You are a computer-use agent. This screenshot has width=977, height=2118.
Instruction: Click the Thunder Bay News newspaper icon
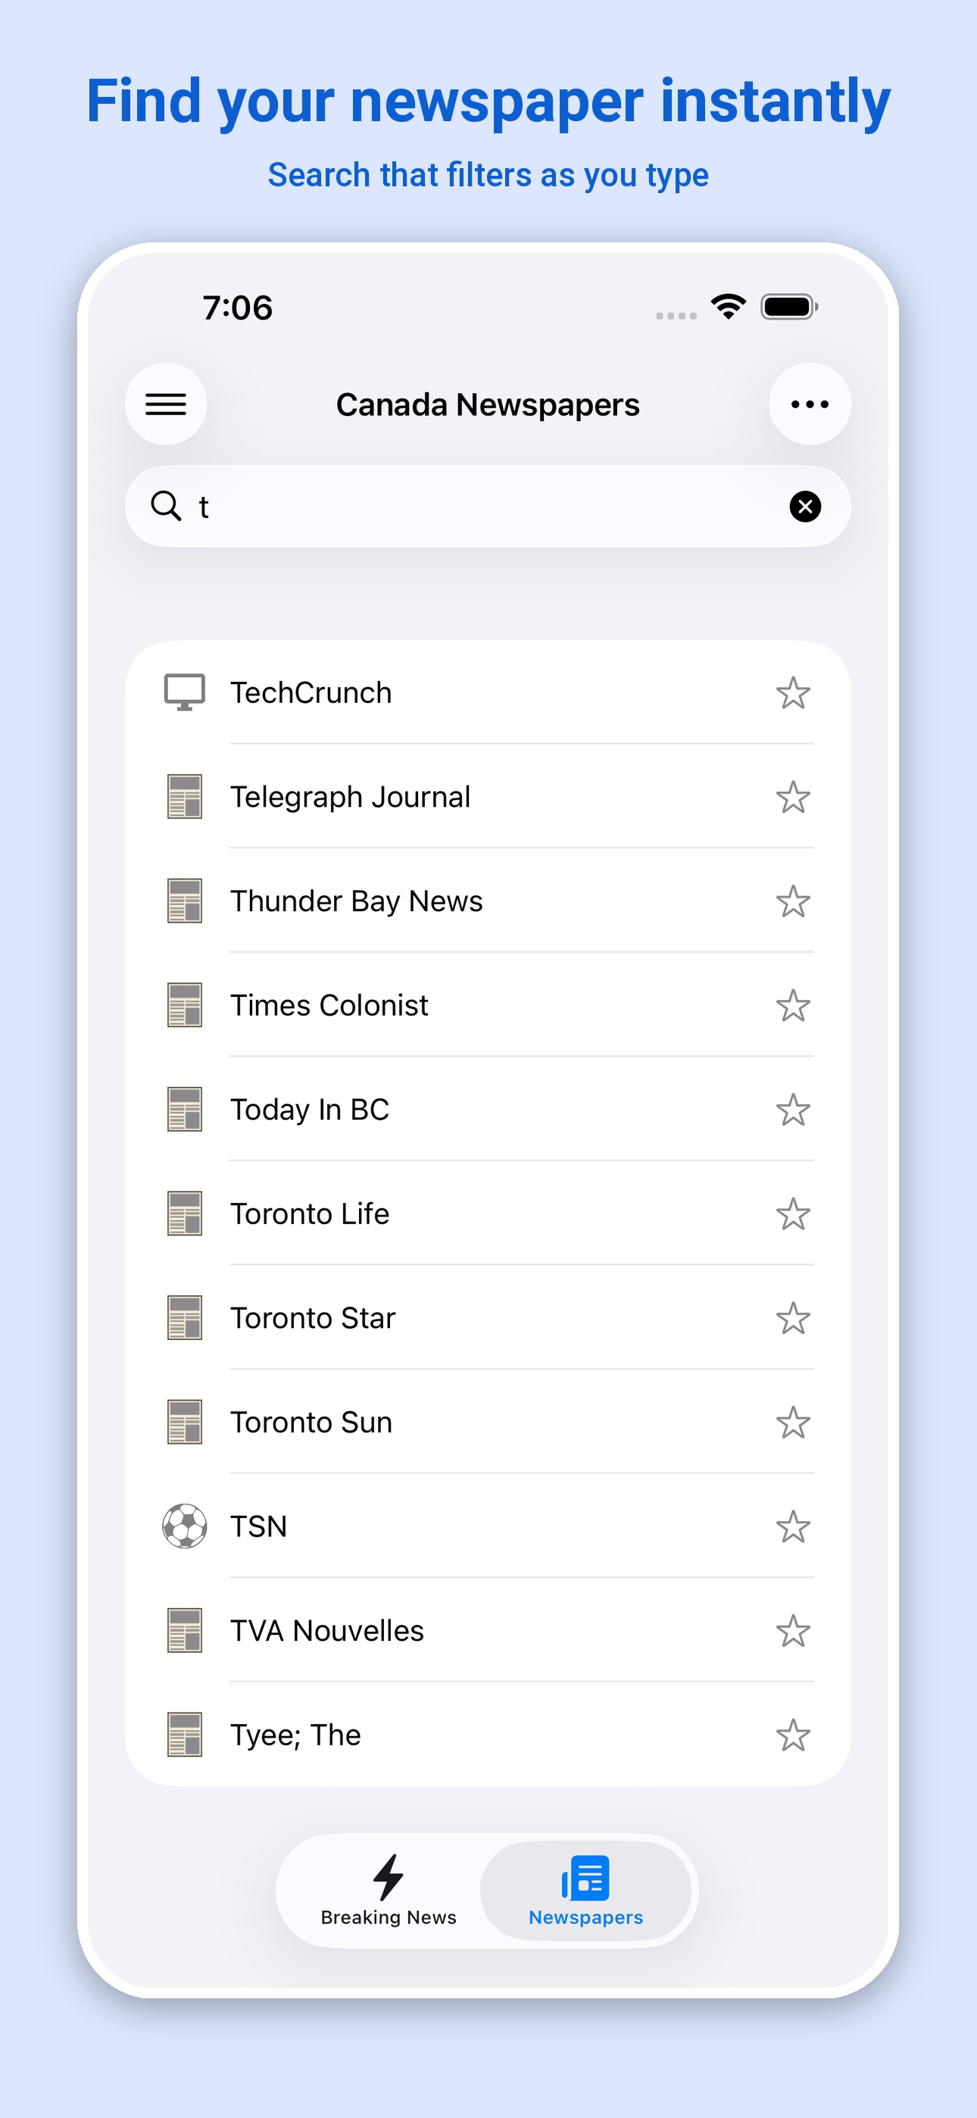184,901
